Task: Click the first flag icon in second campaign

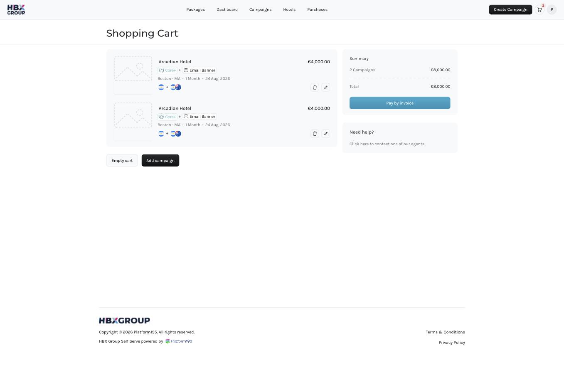Action: pyautogui.click(x=161, y=134)
